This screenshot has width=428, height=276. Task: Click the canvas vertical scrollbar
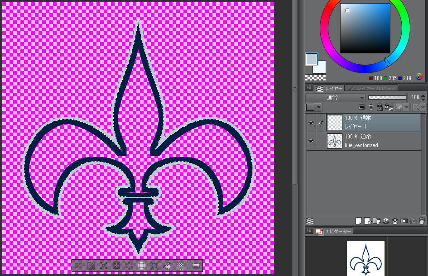point(294,93)
